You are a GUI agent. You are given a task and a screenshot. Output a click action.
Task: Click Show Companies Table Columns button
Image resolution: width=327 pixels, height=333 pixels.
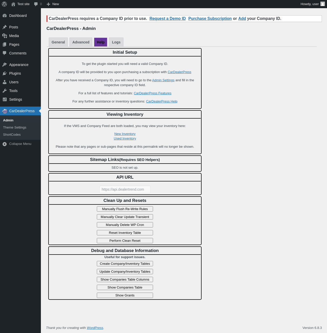(x=125, y=280)
